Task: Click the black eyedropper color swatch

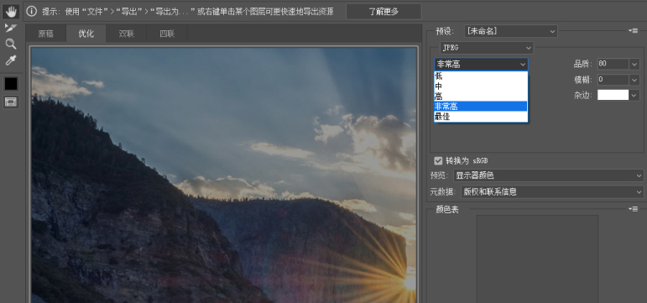Action: [11, 84]
